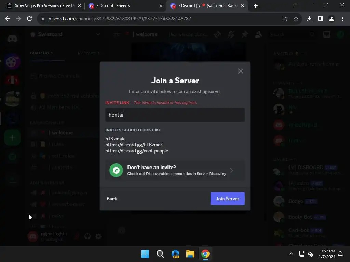Screen dimensions: 350x262
Task: Open Microsoft Edge PRE taskbar icon
Action: (175, 254)
